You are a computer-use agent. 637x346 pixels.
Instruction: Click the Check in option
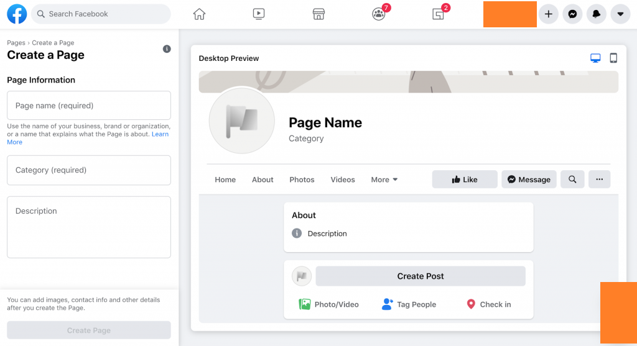(489, 304)
